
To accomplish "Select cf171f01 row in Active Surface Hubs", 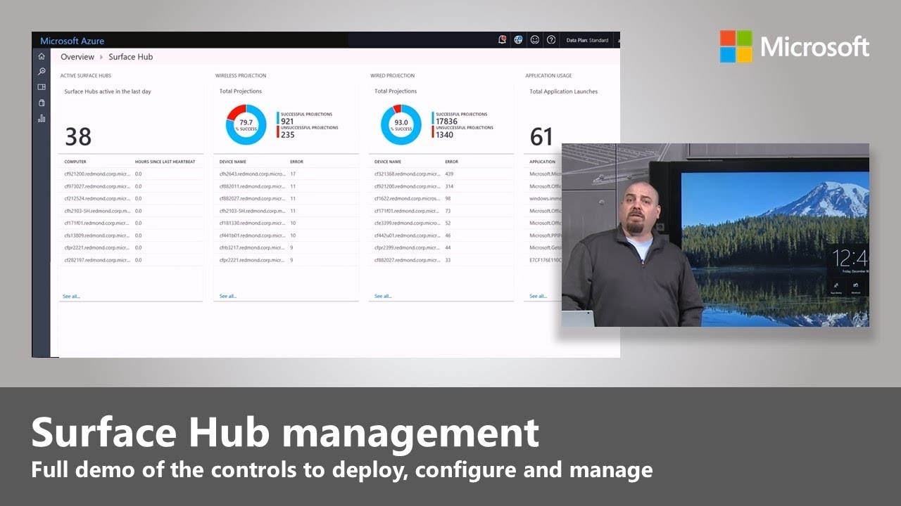I will [131, 223].
